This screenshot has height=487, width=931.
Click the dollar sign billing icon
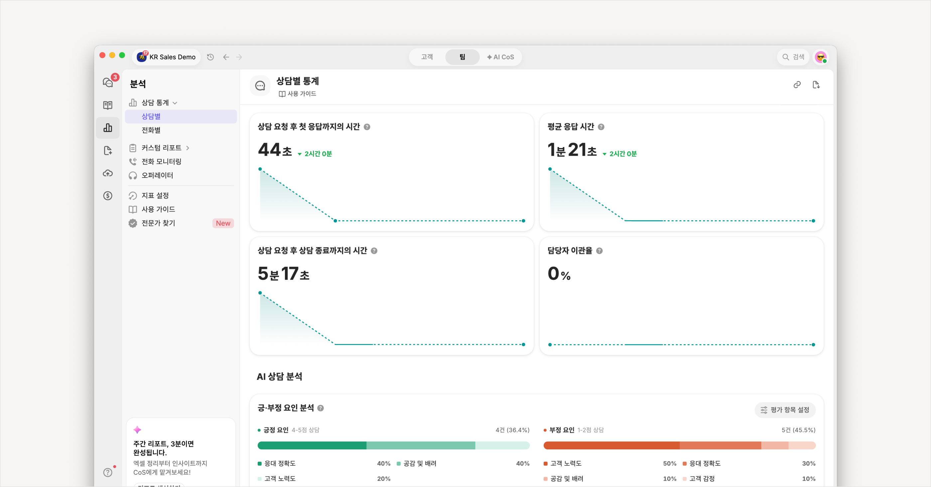108,196
